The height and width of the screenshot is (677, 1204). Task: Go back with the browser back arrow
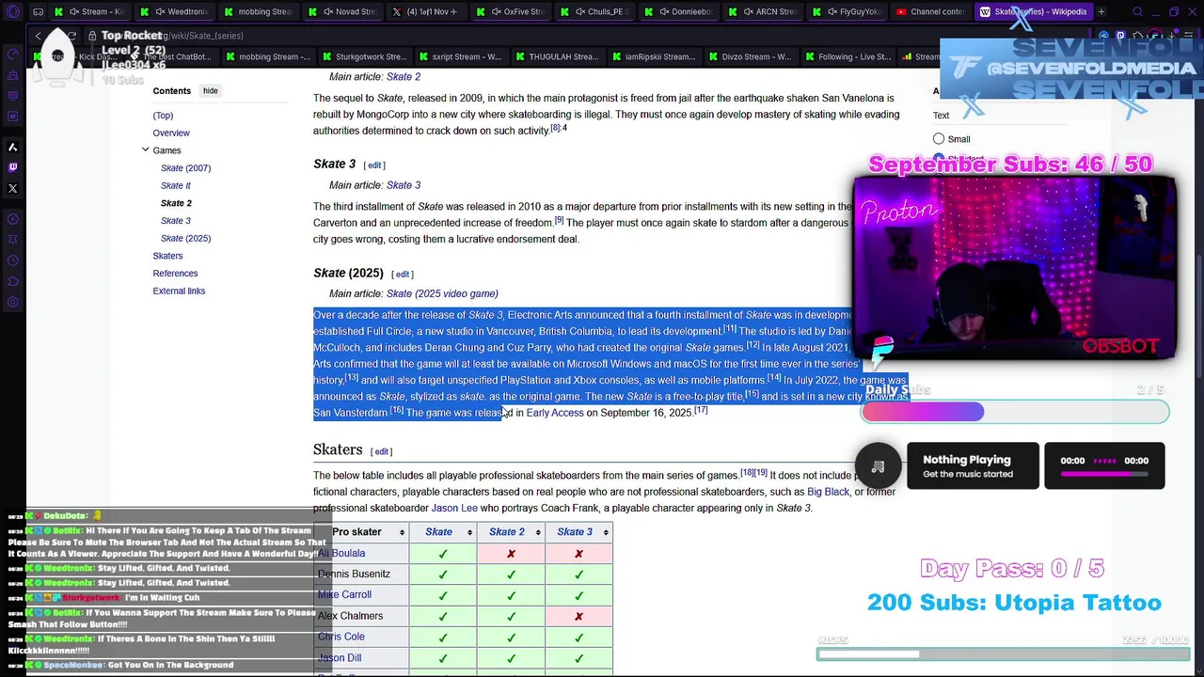coord(38,36)
